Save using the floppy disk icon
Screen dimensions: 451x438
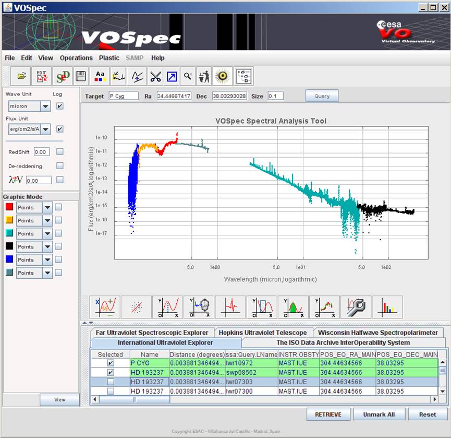click(81, 76)
